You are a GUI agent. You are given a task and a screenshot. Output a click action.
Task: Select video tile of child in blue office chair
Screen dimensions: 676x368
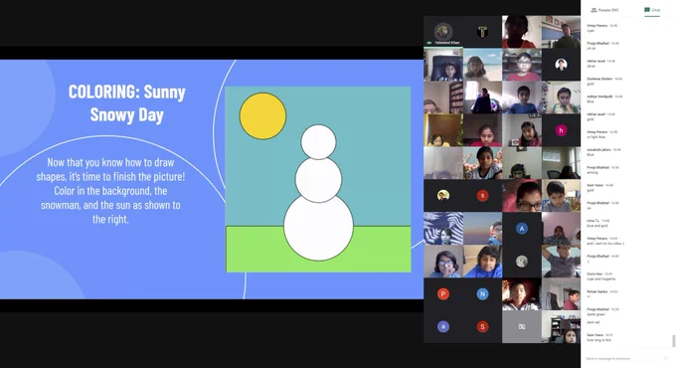coord(443,65)
